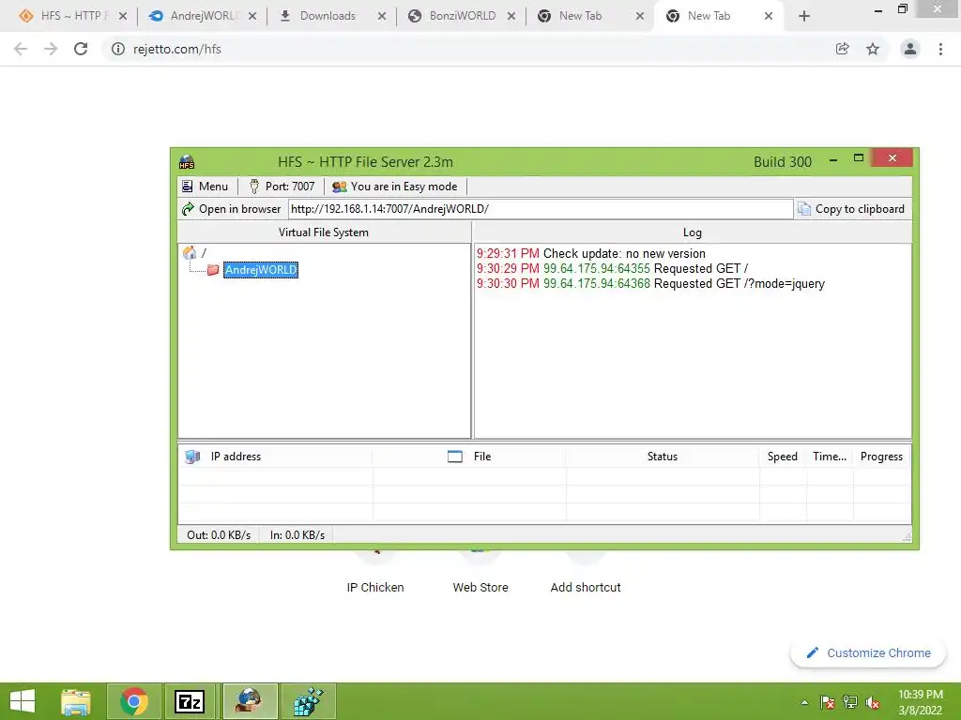Click Add shortcut
This screenshot has width=961, height=720.
coord(586,573)
